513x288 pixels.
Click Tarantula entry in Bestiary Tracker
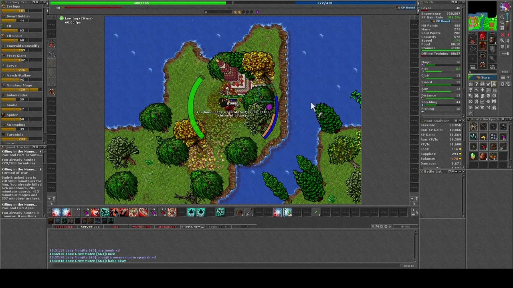click(22, 137)
